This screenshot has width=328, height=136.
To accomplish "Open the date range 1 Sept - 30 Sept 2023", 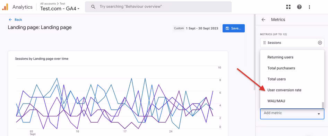I will (x=202, y=28).
